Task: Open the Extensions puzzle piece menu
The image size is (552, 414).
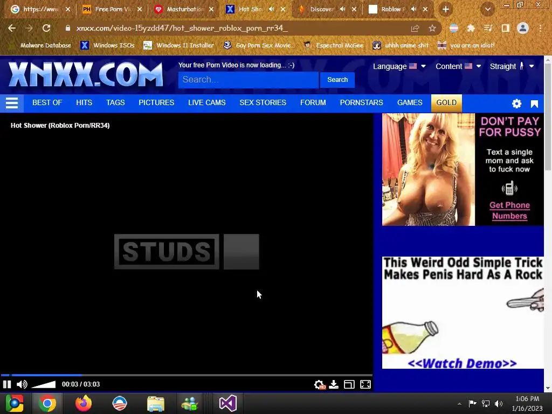Action: tap(471, 29)
